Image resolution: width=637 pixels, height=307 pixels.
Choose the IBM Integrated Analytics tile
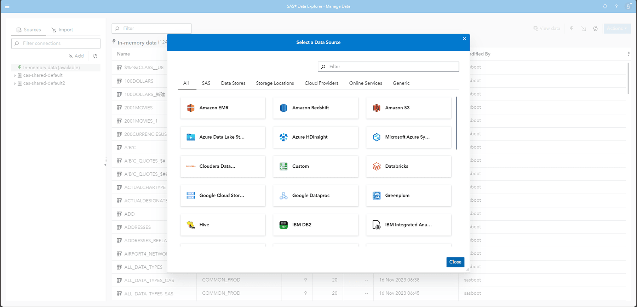tap(409, 225)
